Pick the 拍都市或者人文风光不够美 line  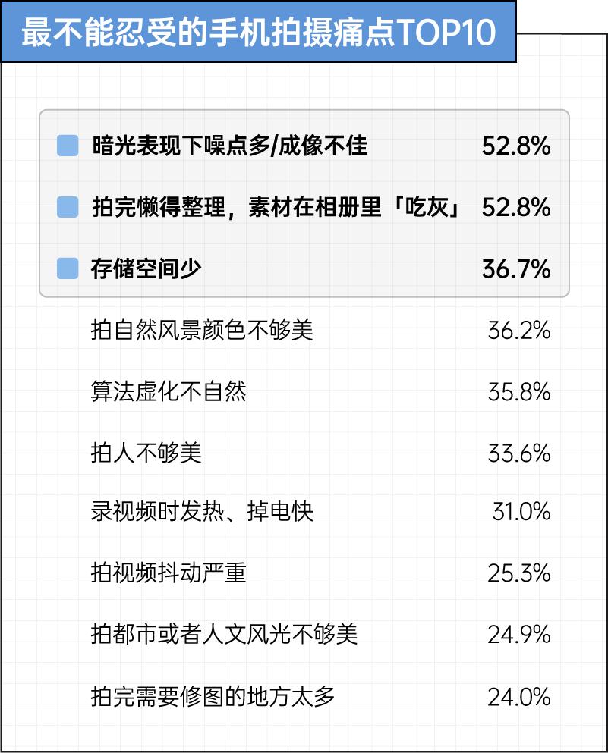click(224, 635)
